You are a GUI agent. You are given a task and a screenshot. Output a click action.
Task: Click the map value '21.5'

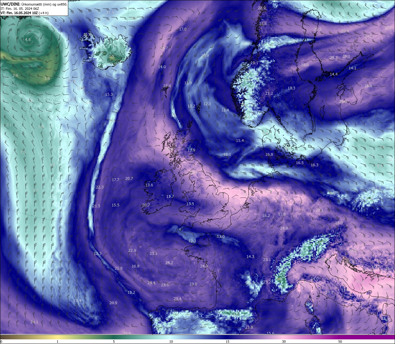coord(96,206)
